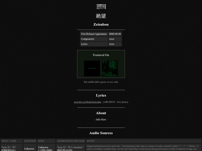
Task: Click the kein logo at page top
Action: pyautogui.click(x=101, y=7)
